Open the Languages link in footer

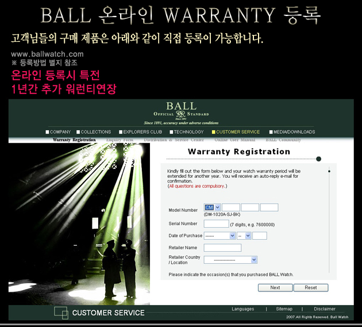pos(243,309)
